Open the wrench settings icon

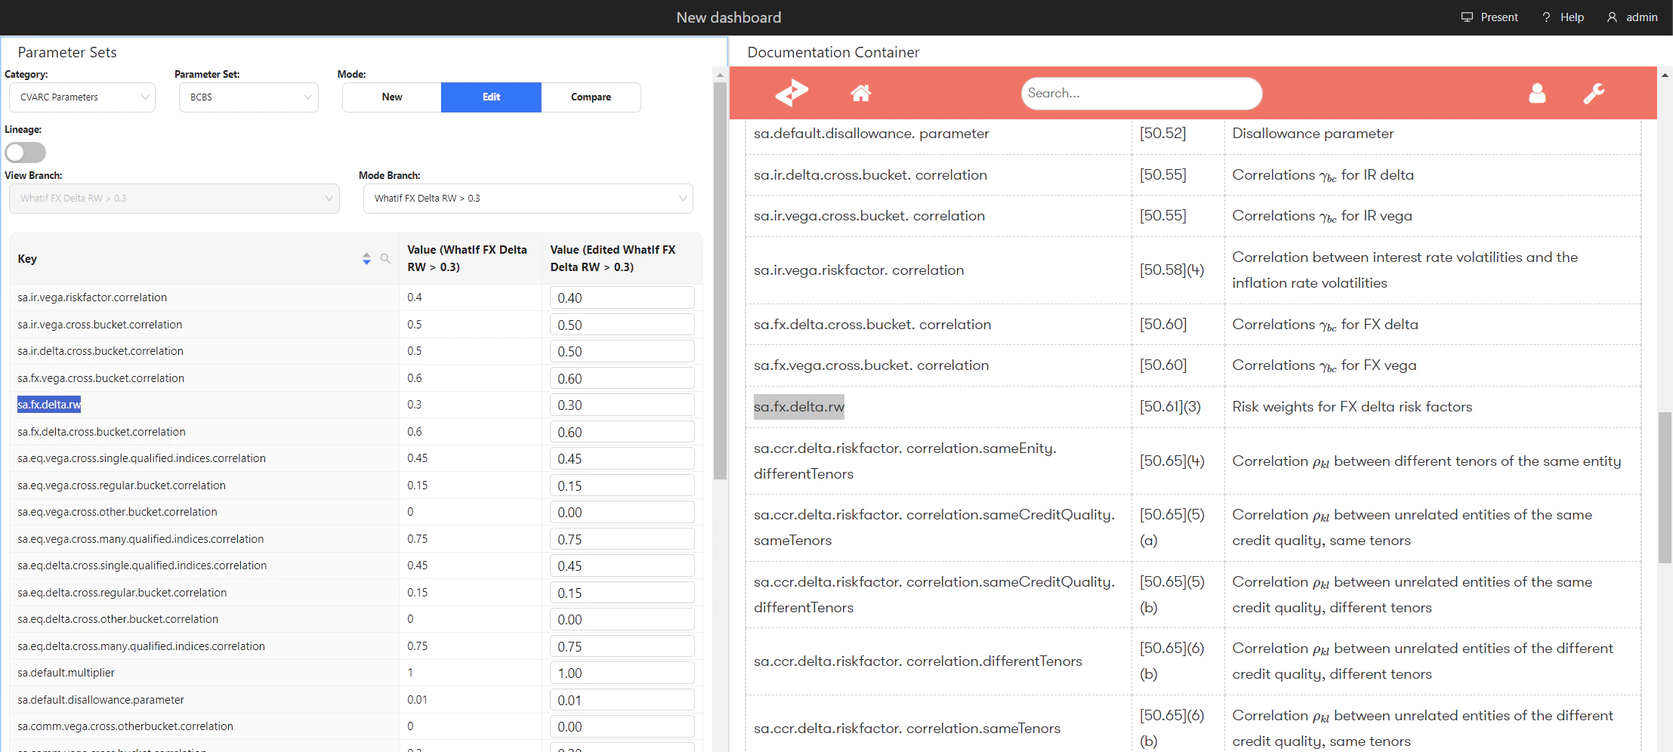pyautogui.click(x=1594, y=93)
